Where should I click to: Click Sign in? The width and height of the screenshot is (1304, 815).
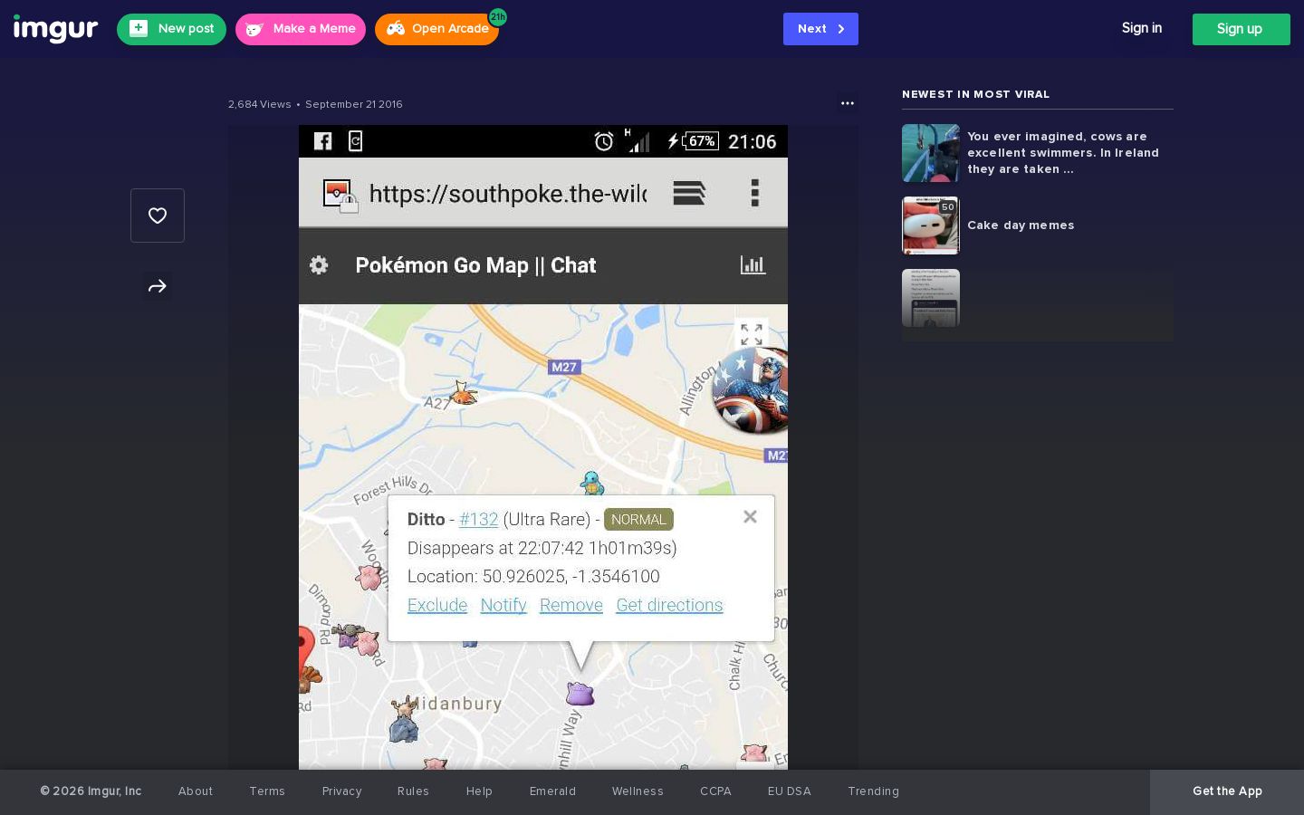tap(1142, 28)
